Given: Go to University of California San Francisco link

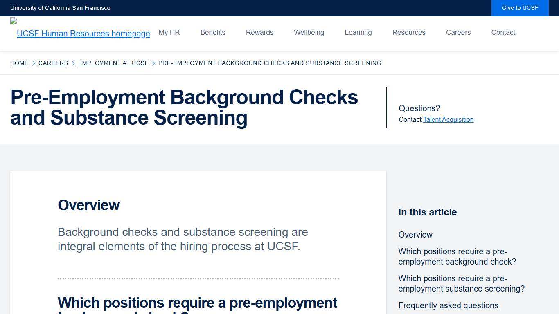Looking at the screenshot, I should coord(60,8).
